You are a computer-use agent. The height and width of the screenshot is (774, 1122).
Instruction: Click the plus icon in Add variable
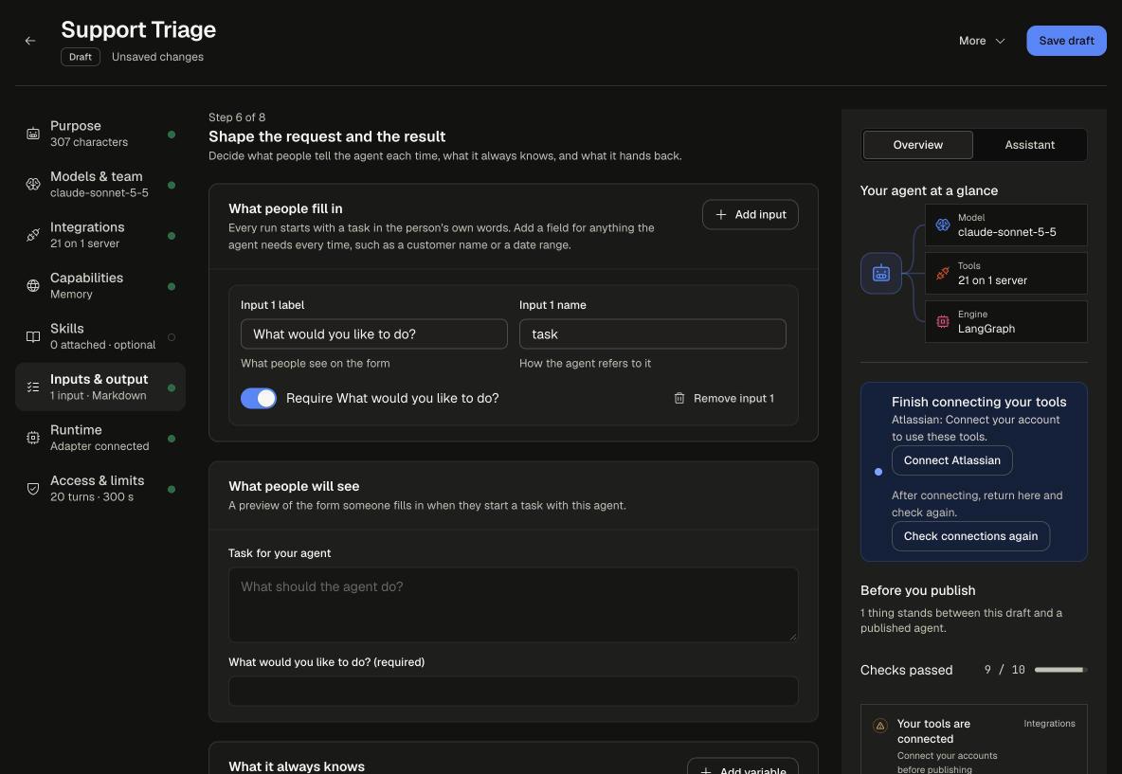(706, 771)
